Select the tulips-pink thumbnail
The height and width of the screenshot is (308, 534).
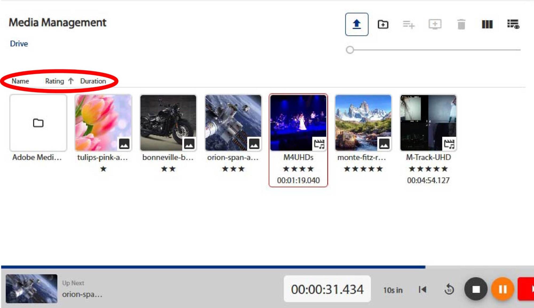click(x=103, y=123)
